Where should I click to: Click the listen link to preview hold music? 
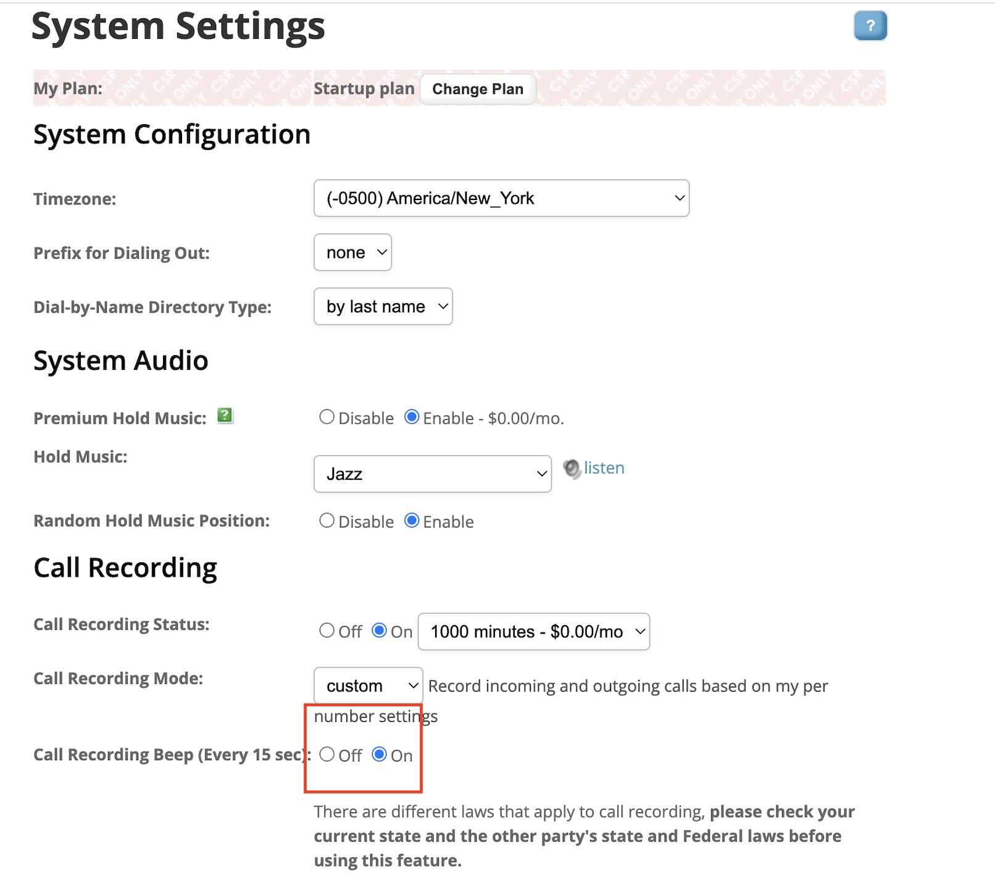[604, 467]
